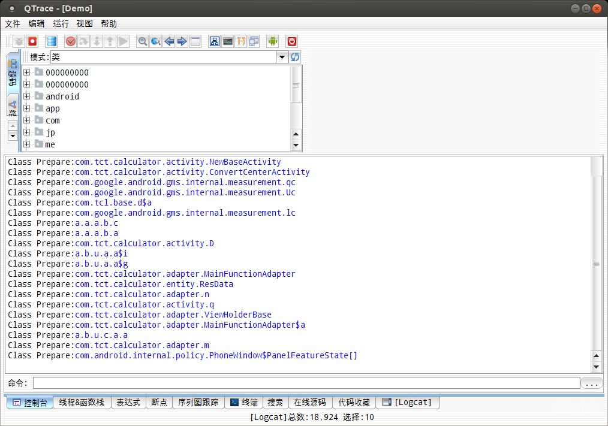The image size is (608, 426).
Task: Open the 模式 dropdown arrow
Action: (282, 56)
